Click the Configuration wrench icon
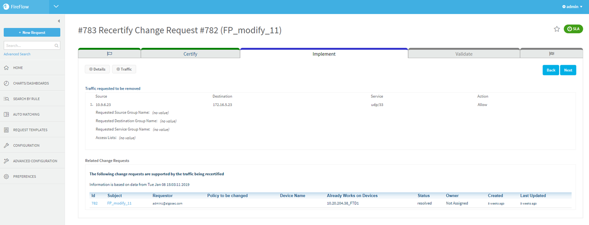Screen dimensions: 589x225 point(6,145)
